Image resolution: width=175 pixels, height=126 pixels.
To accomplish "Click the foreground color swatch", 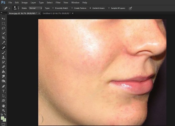I will coord(3,118).
